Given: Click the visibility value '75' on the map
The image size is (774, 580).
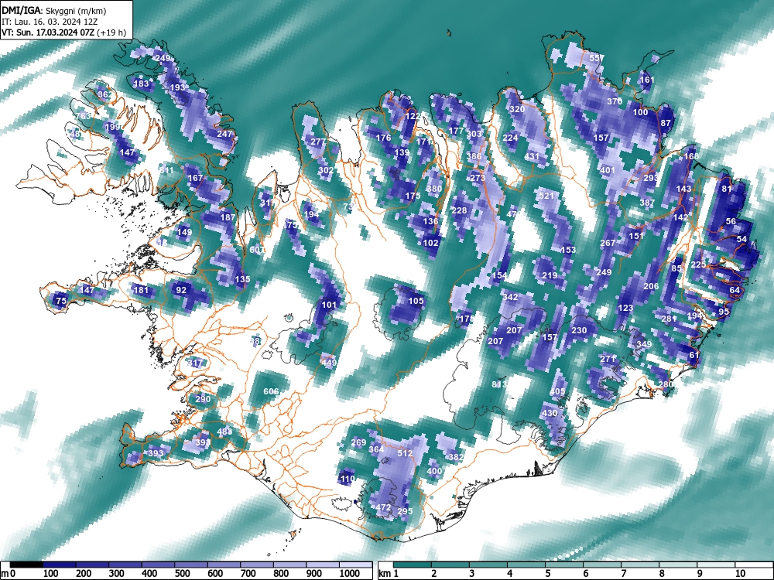Looking at the screenshot, I should coord(60,300).
